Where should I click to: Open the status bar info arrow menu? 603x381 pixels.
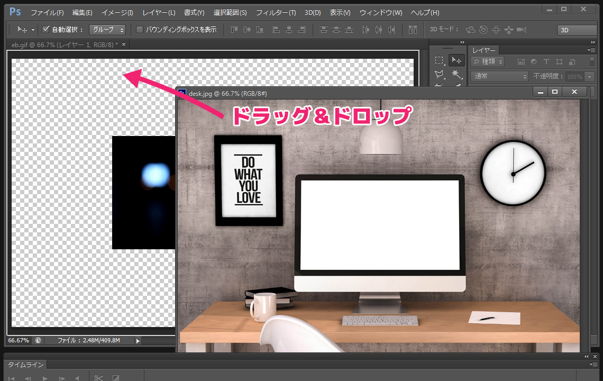coord(138,341)
